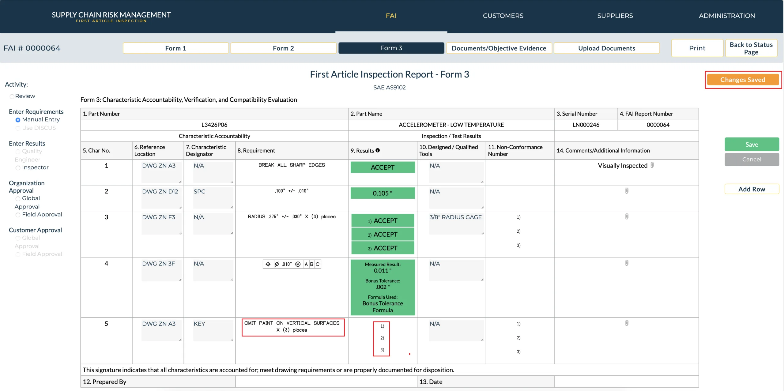
Task: Open the ADMINISTRATION navigation tab
Action: [727, 16]
